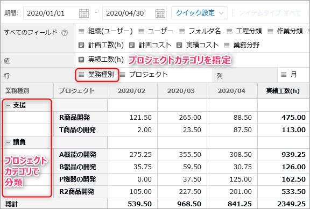Select the 業務種別 row field
Image resolution: width=310 pixels, height=209 pixels.
pos(97,75)
